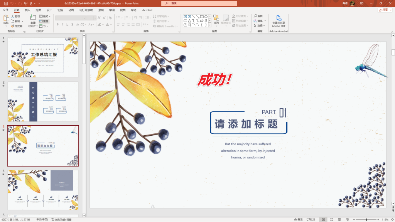The image size is (395, 222).
Task: Toggle bold formatting
Action: pyautogui.click(x=57, y=24)
